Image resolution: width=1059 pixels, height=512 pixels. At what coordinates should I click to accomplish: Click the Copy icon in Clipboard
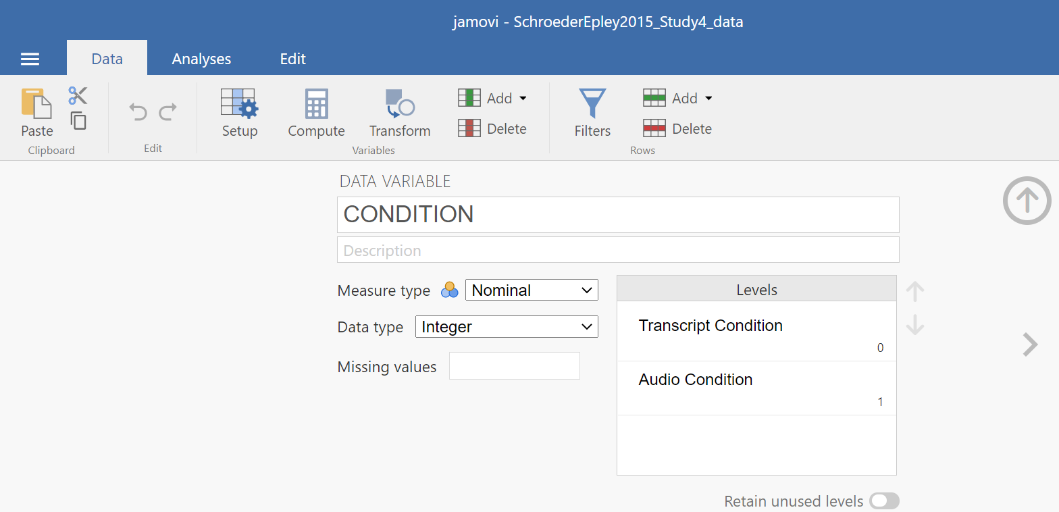[x=78, y=121]
